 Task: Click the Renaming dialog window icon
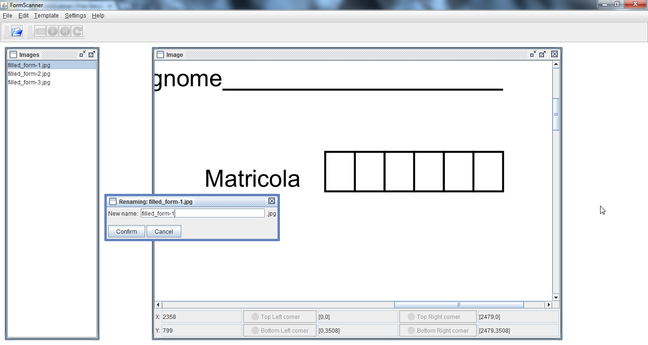[113, 201]
